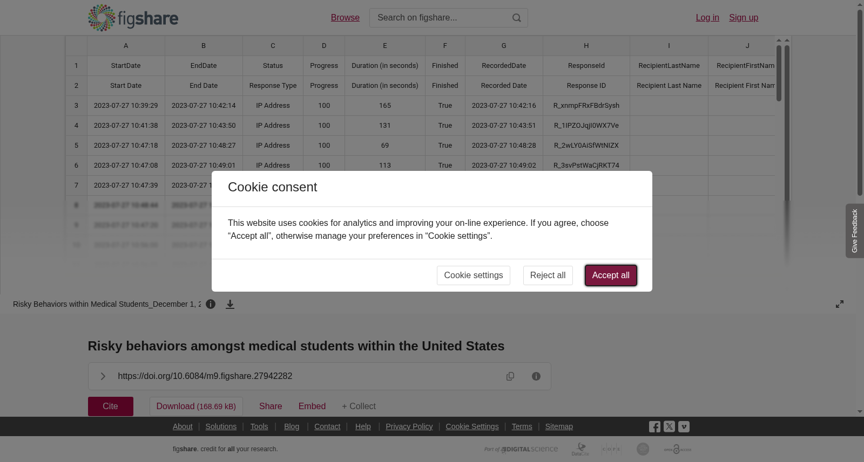Viewport: 864px width, 462px height.
Task: Click DataCite footer logo
Action: tap(580, 449)
